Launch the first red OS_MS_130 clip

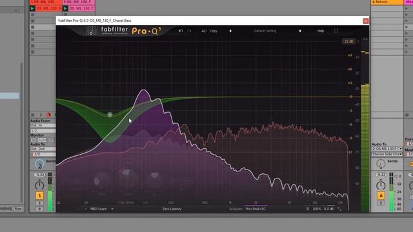(x=32, y=8)
